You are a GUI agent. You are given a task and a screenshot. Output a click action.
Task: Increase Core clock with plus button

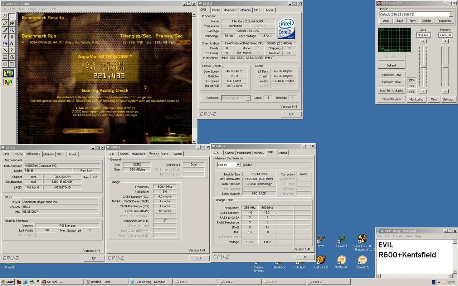tap(423, 41)
